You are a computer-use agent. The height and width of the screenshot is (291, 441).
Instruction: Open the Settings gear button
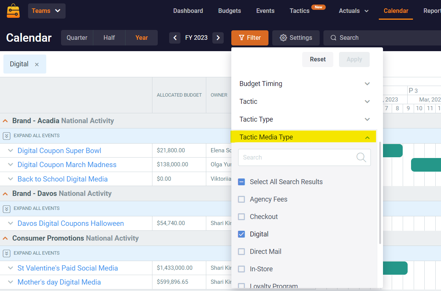(296, 38)
